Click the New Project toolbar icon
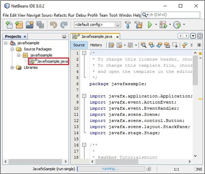Screen dimensions: 205x174 (19, 25)
